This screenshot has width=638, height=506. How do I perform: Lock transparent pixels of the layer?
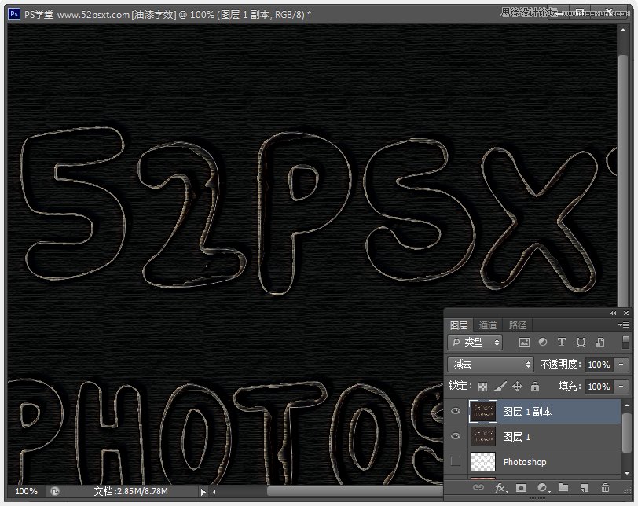(482, 387)
